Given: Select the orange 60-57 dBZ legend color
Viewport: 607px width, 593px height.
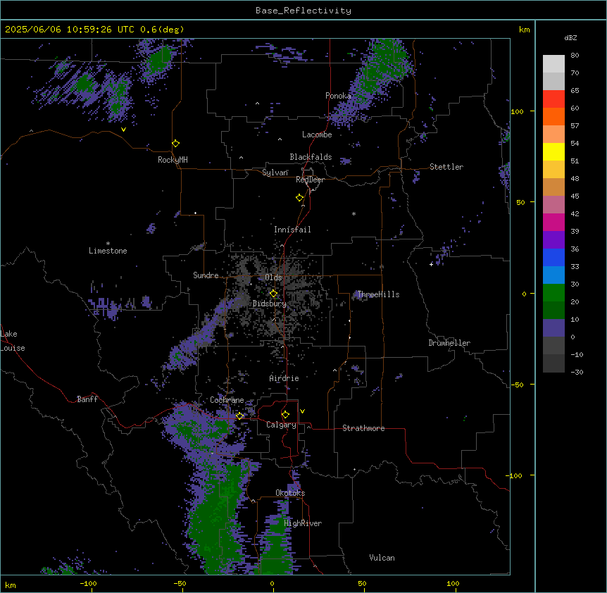Looking at the screenshot, I should pos(553,116).
